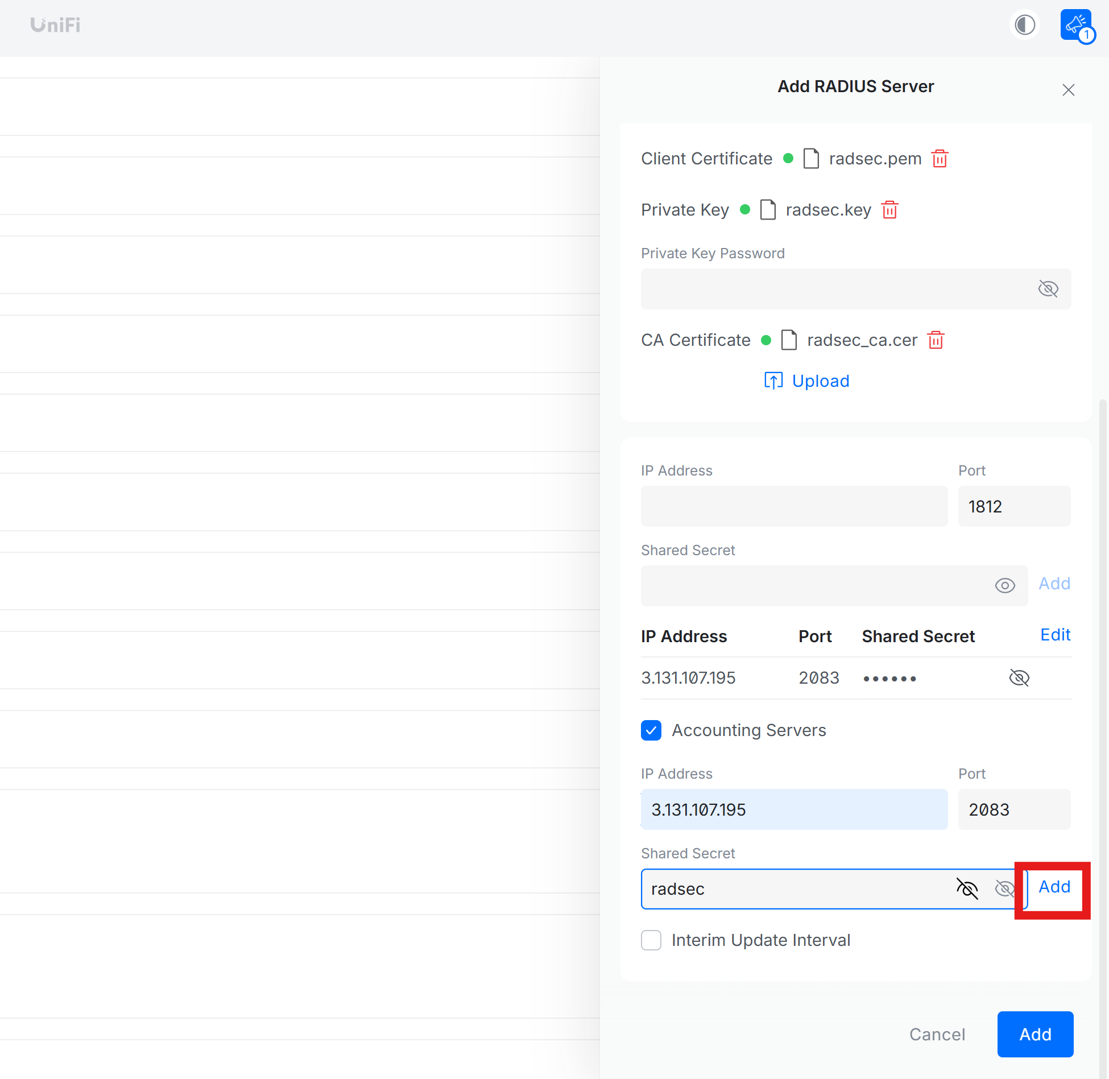Image resolution: width=1109 pixels, height=1079 pixels.
Task: Close the Add RADIUS Server panel
Action: pyautogui.click(x=1068, y=90)
